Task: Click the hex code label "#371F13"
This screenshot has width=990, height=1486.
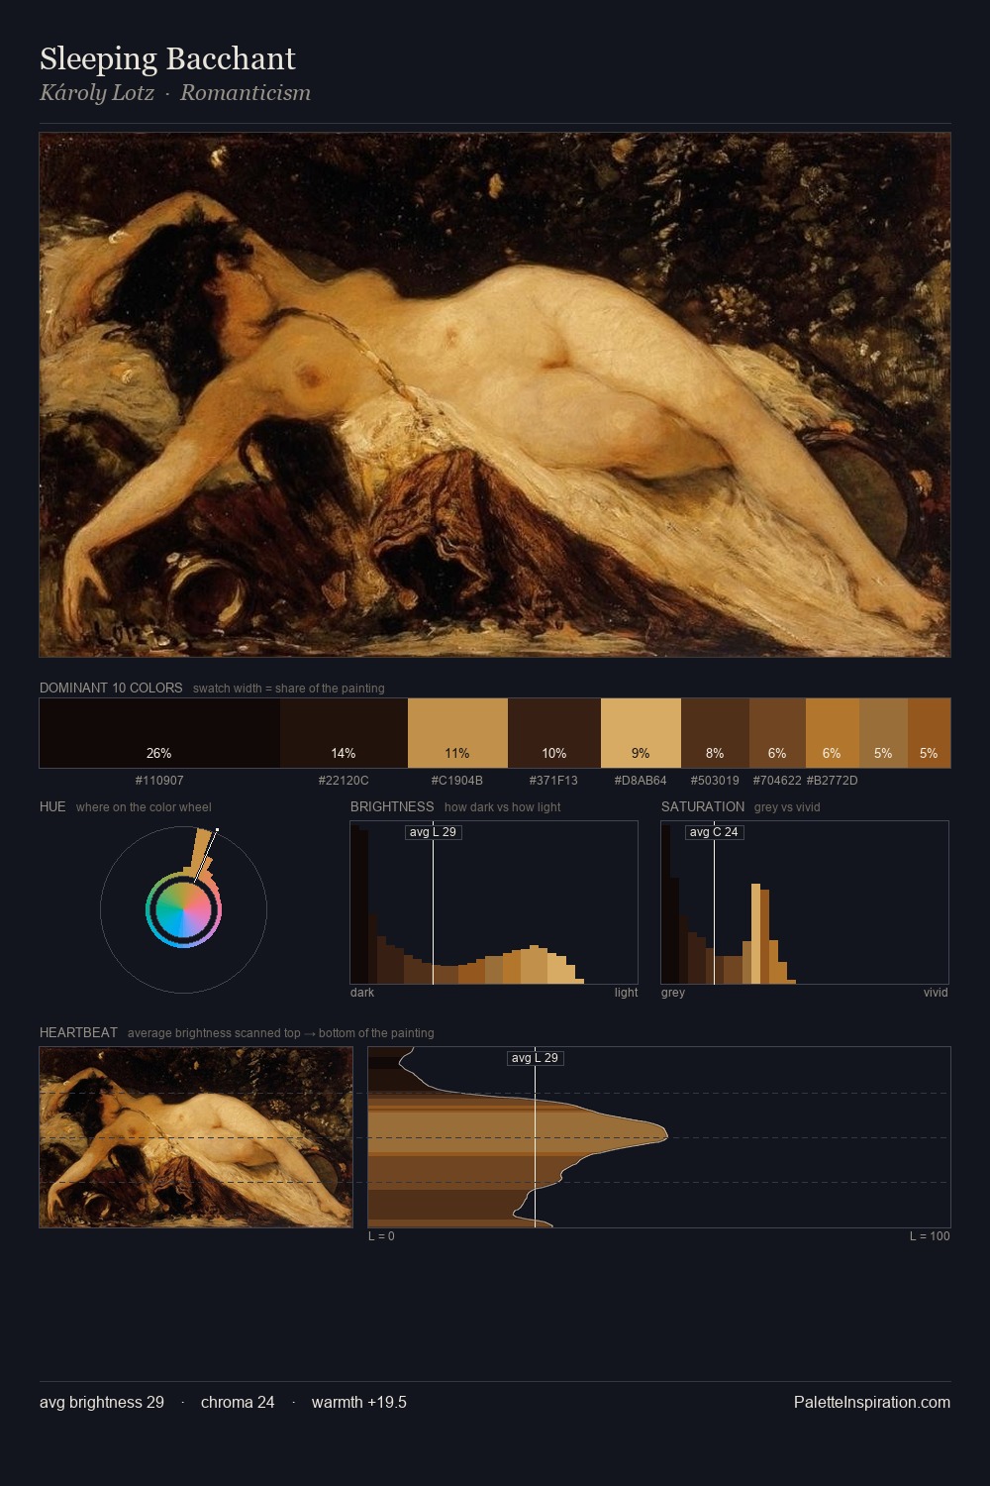Action: click(553, 781)
